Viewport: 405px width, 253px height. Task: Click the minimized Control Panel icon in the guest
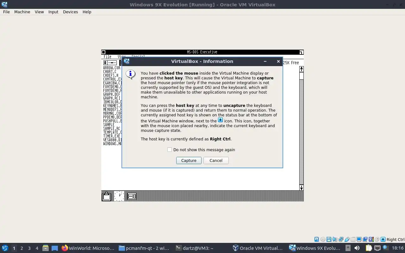pos(132,196)
